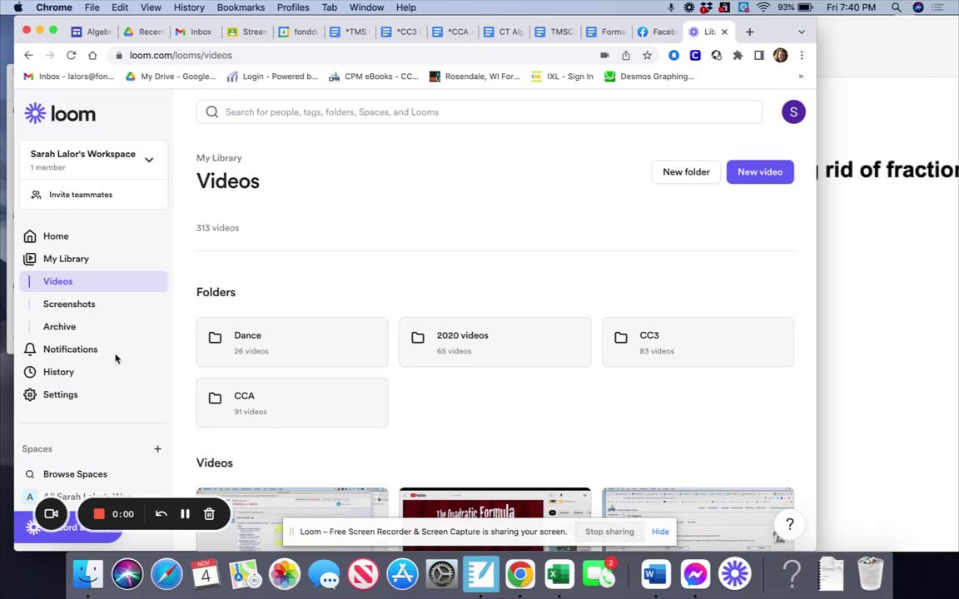Viewport: 959px width, 599px height.
Task: Open the 2020 videos folder
Action: click(x=494, y=342)
